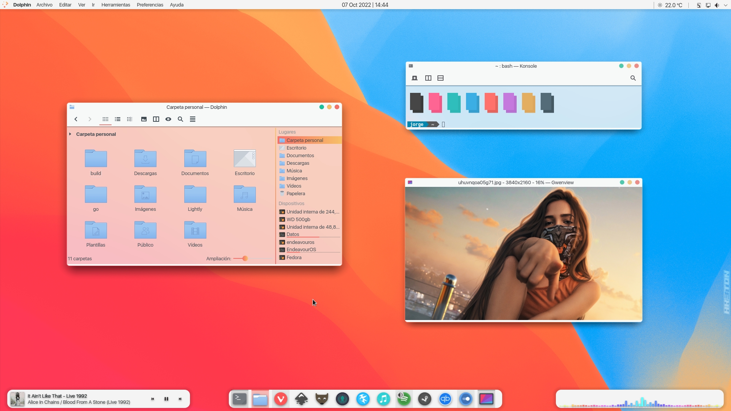Select Carpeta personal in the Lugares panel

click(305, 140)
